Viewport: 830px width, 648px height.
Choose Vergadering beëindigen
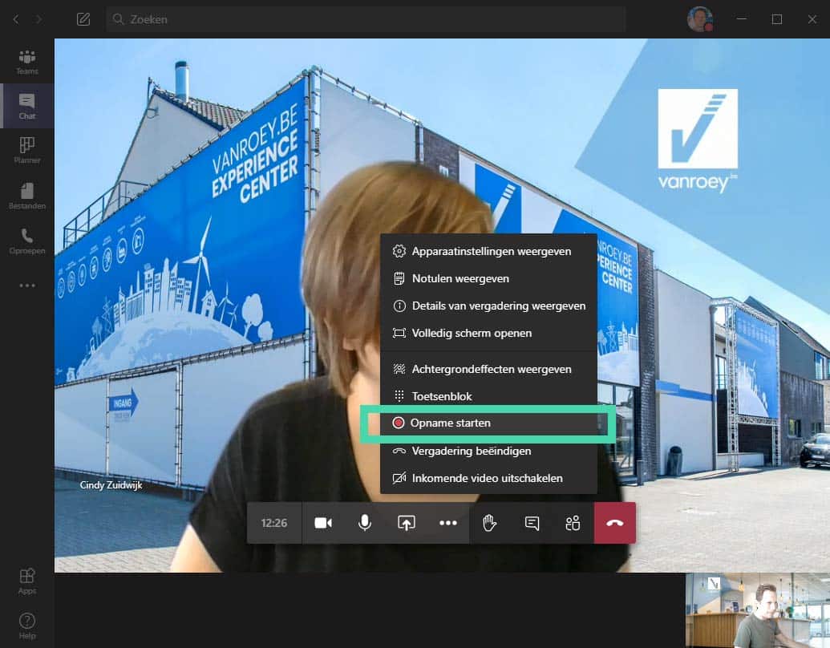488,451
